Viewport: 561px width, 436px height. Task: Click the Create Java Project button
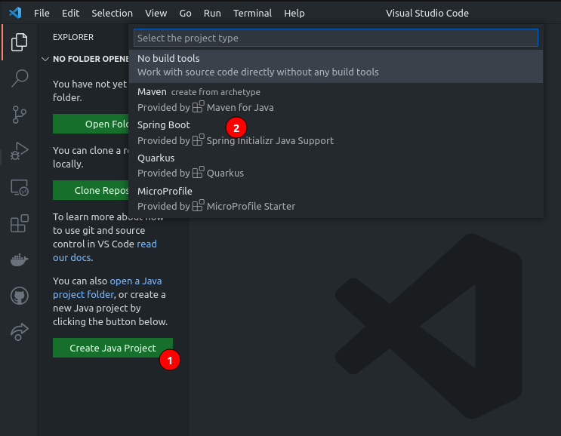113,348
